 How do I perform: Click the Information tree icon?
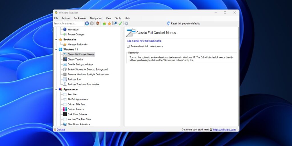(65, 29)
